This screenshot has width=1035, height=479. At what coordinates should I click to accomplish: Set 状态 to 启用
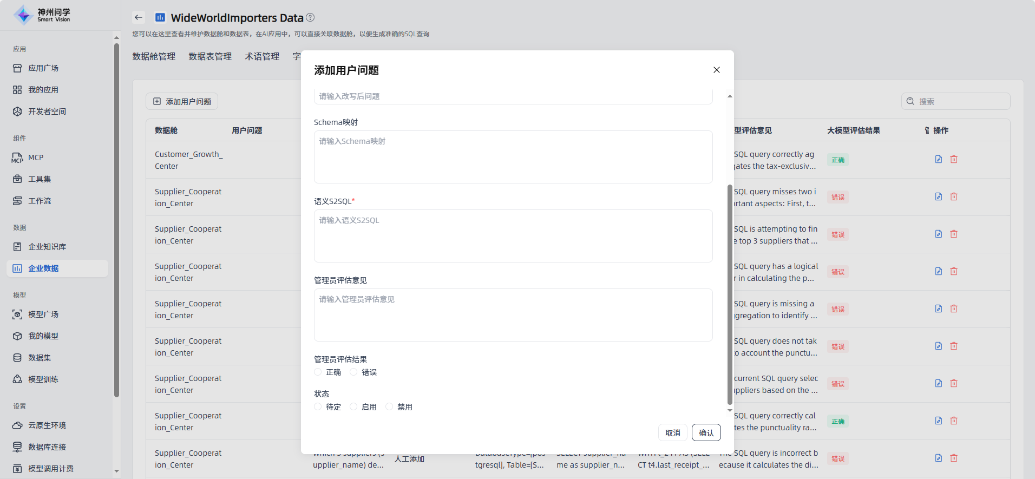353,406
